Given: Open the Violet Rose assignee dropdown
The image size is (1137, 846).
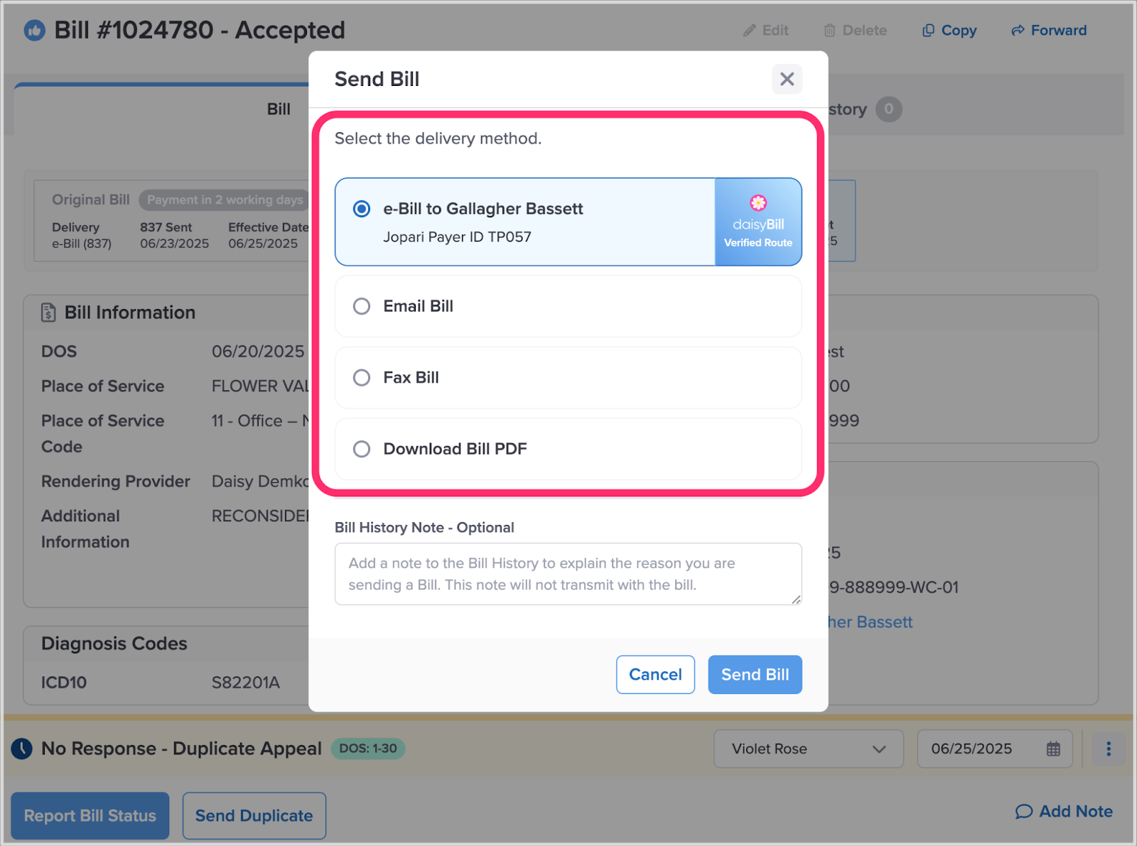Looking at the screenshot, I should 809,749.
